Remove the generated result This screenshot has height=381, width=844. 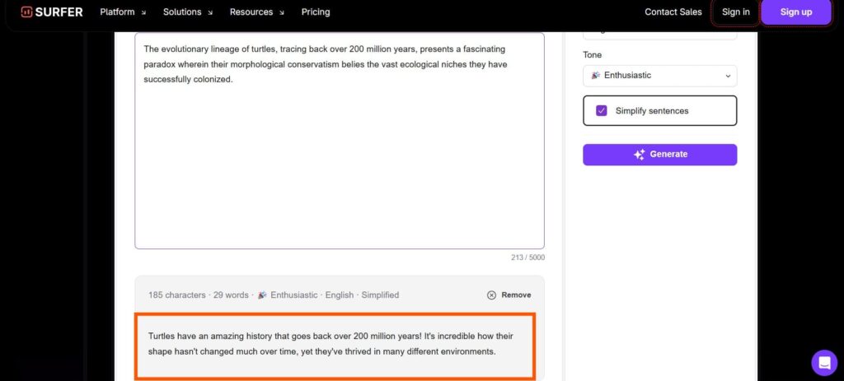coord(509,295)
